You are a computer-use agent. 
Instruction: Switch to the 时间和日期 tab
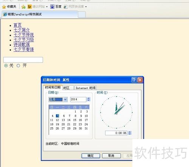[53, 87]
